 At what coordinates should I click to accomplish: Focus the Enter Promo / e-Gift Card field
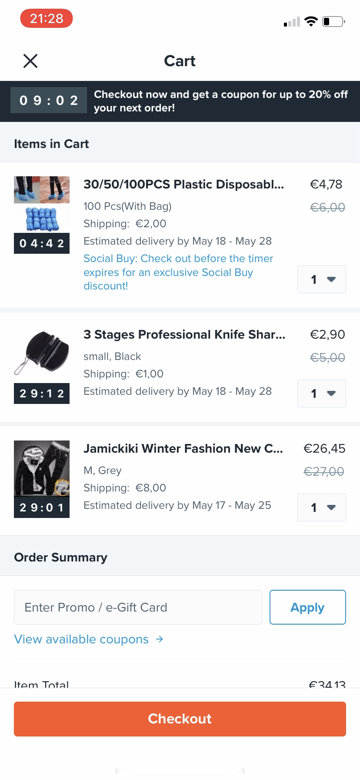pyautogui.click(x=138, y=607)
